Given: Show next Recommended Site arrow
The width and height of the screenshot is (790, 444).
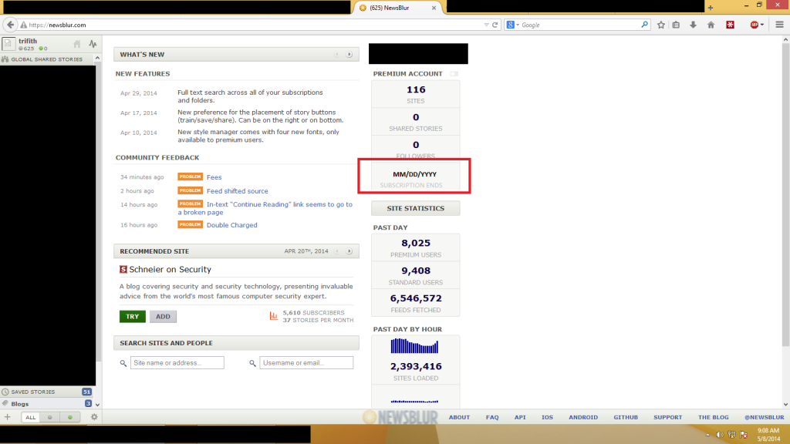Looking at the screenshot, I should point(349,251).
